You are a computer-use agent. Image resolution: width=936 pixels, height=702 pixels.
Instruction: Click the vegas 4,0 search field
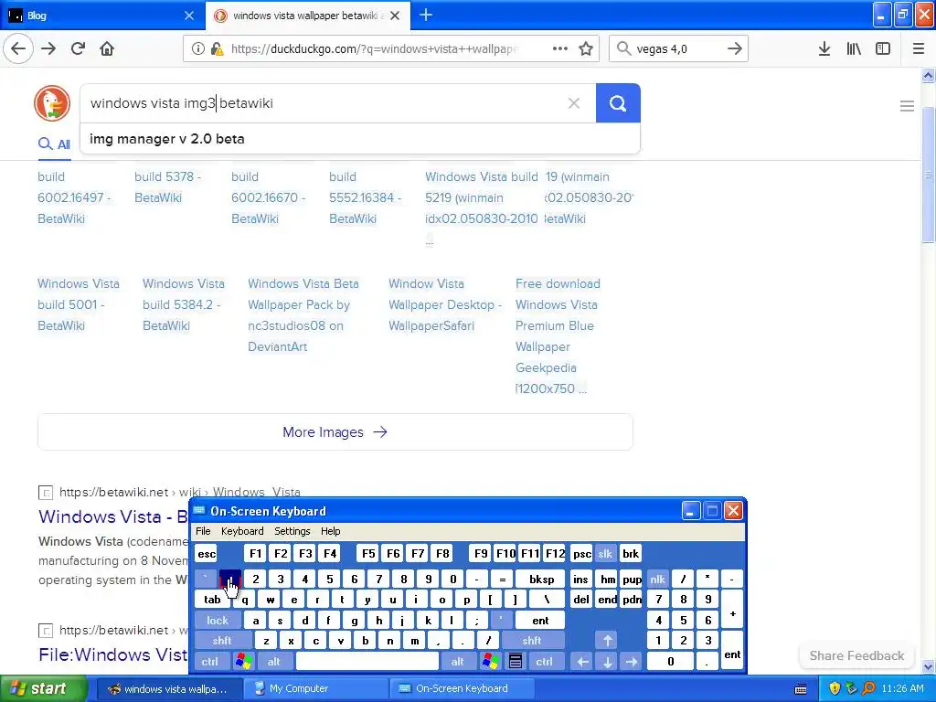677,49
